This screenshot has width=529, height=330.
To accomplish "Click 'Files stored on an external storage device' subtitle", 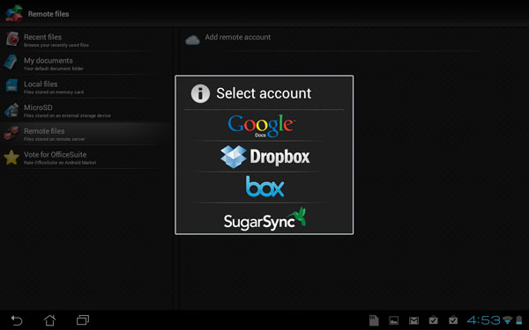I will point(67,116).
